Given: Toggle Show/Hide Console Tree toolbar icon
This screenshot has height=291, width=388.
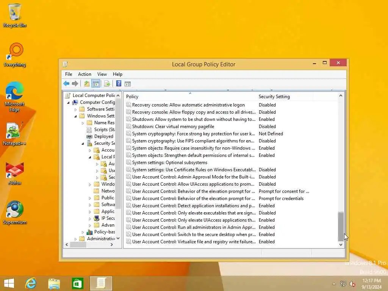Looking at the screenshot, I should (96, 84).
